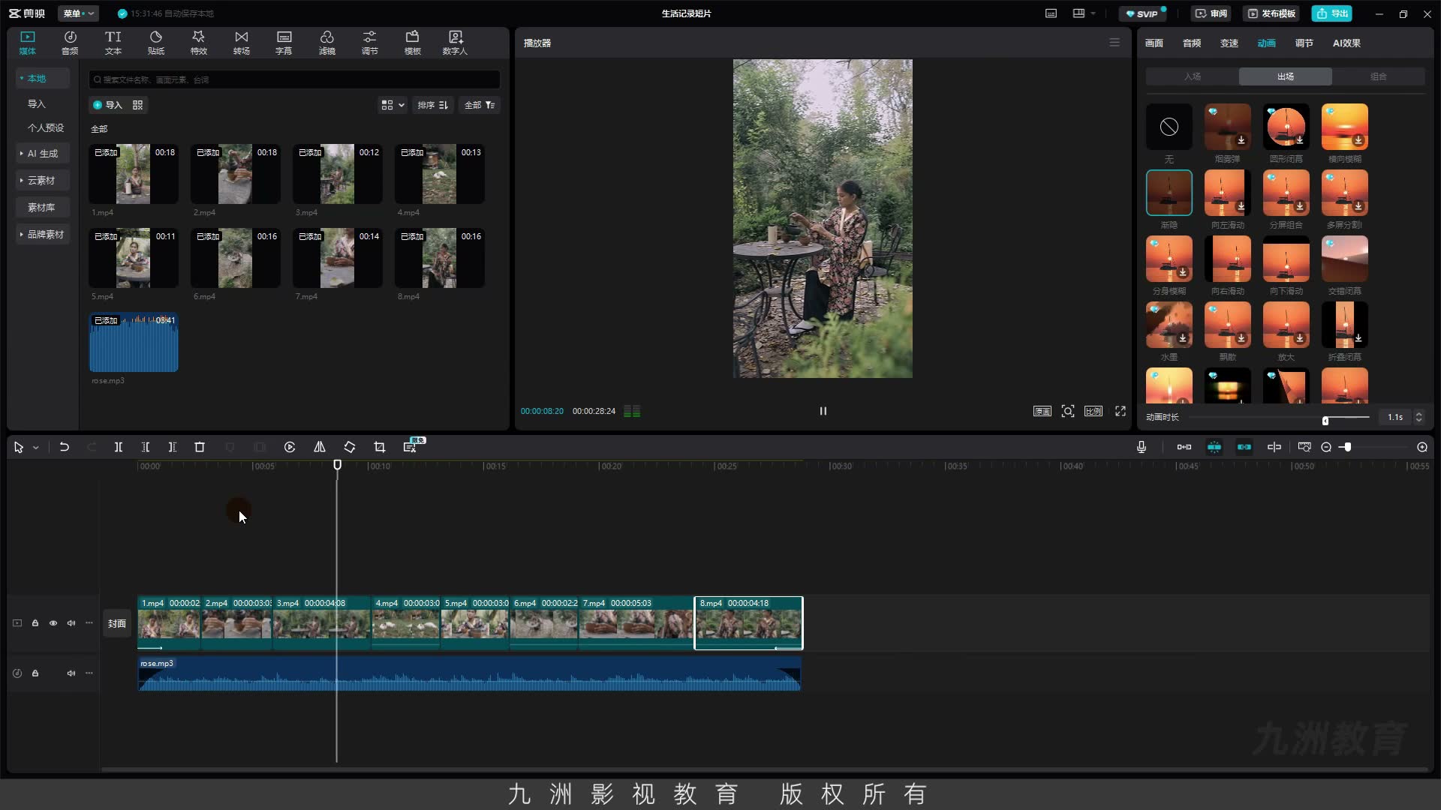1441x810 pixels.
Task: Open the 转场 transitions panel
Action: click(241, 43)
